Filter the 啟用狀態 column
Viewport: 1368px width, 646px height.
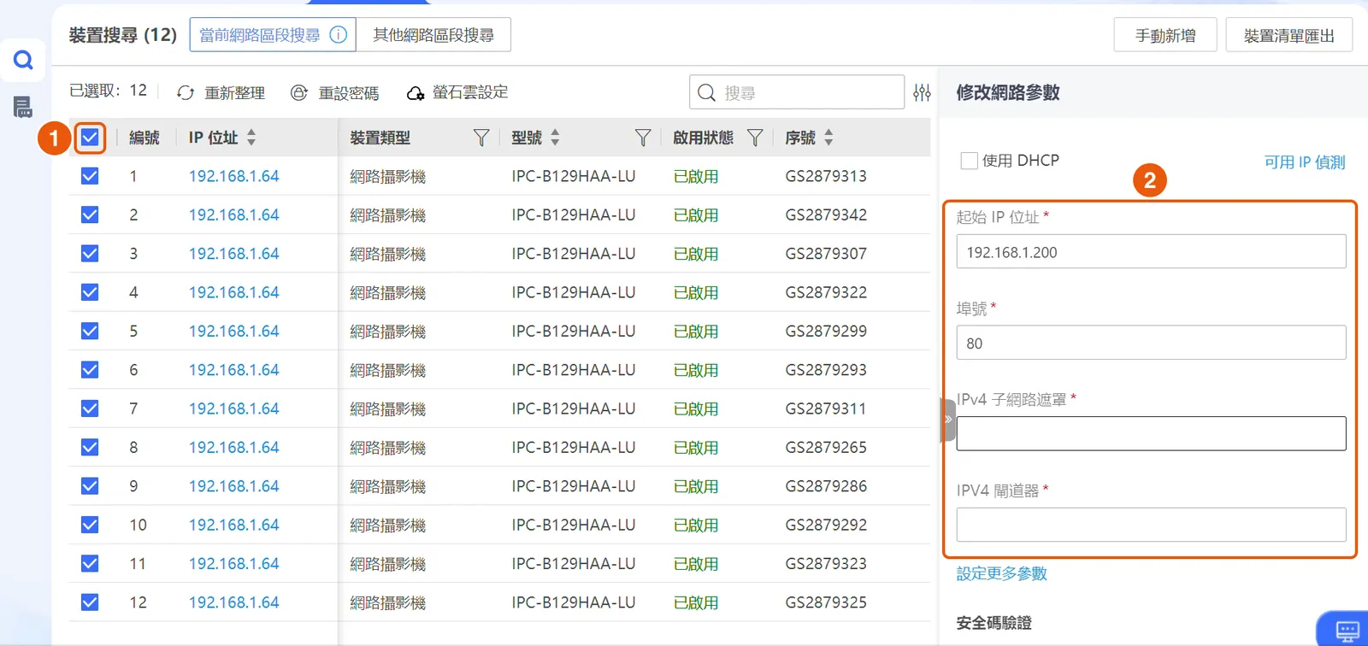tap(755, 138)
